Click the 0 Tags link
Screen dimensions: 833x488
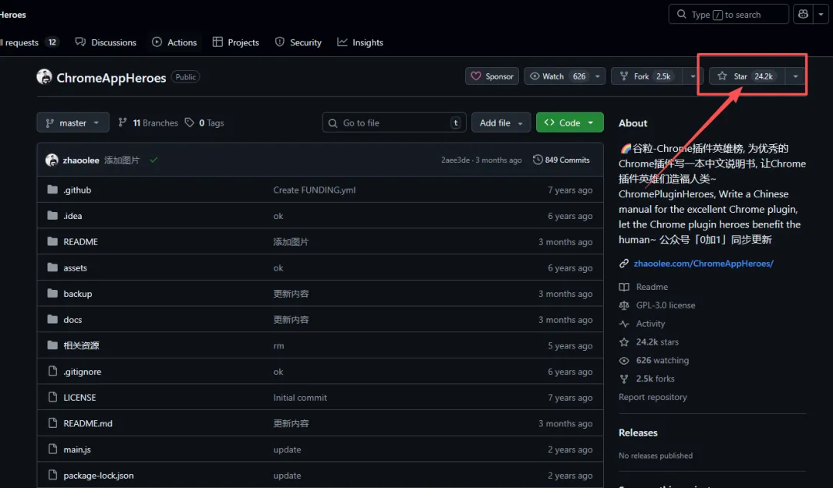click(204, 123)
